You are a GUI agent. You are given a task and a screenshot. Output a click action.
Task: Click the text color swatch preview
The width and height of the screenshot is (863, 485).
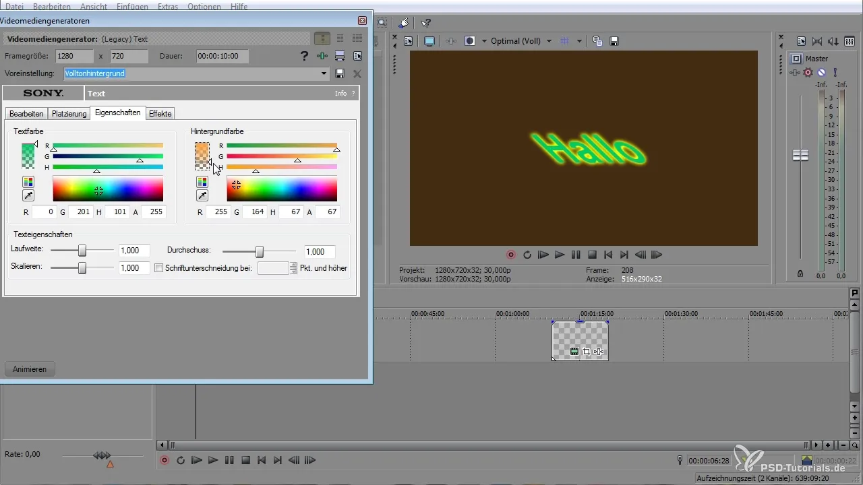click(x=28, y=156)
